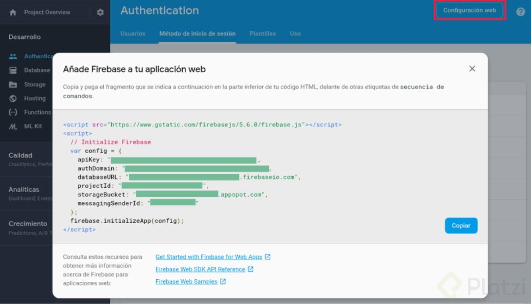Image resolution: width=531 pixels, height=304 pixels.
Task: Click the Copiar button
Action: [461, 225]
